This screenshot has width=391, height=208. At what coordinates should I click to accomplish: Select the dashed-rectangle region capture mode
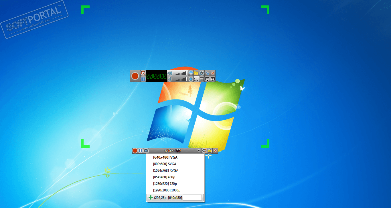(196, 79)
